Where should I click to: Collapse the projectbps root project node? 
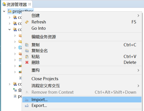point(4,11)
